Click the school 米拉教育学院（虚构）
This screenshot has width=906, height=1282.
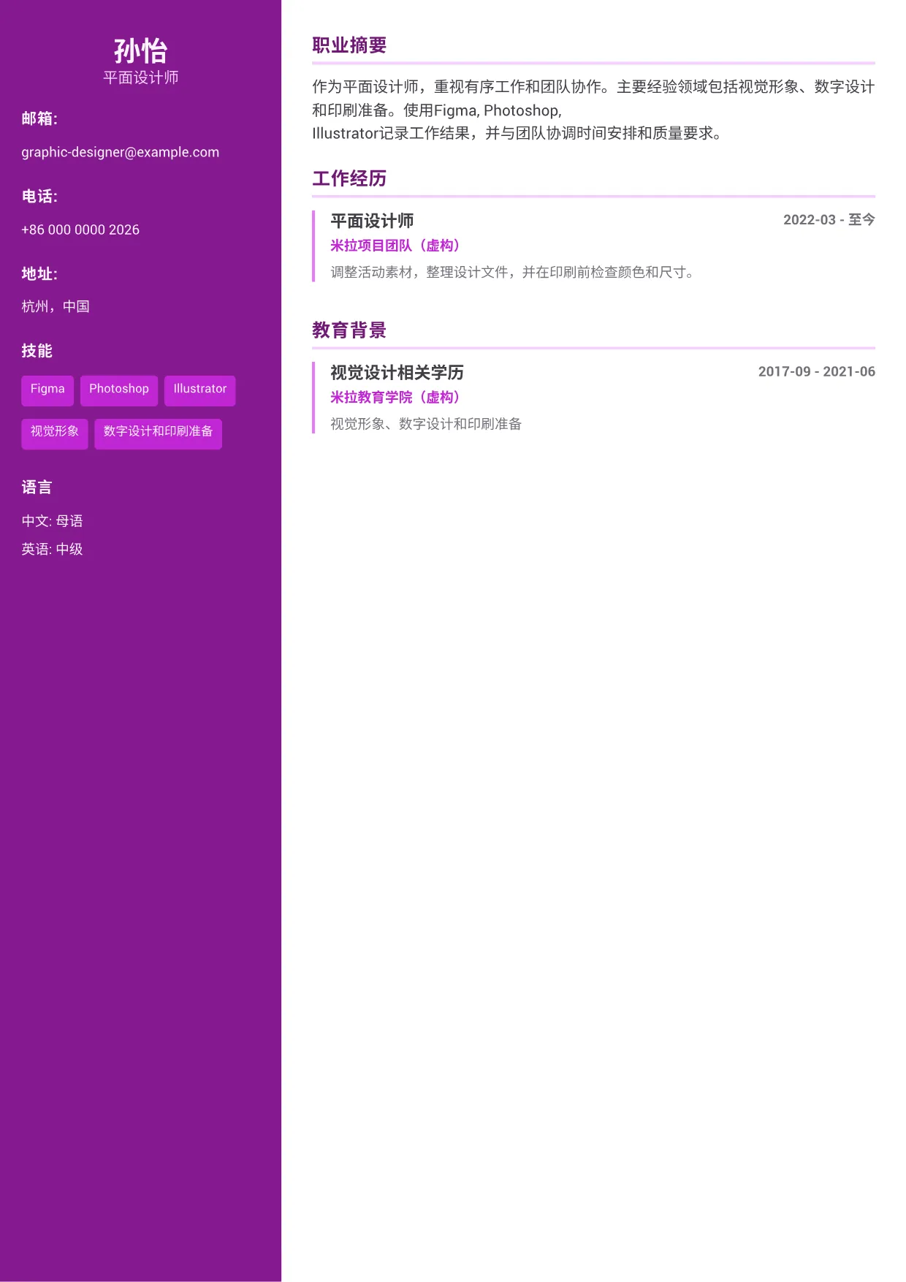(395, 397)
